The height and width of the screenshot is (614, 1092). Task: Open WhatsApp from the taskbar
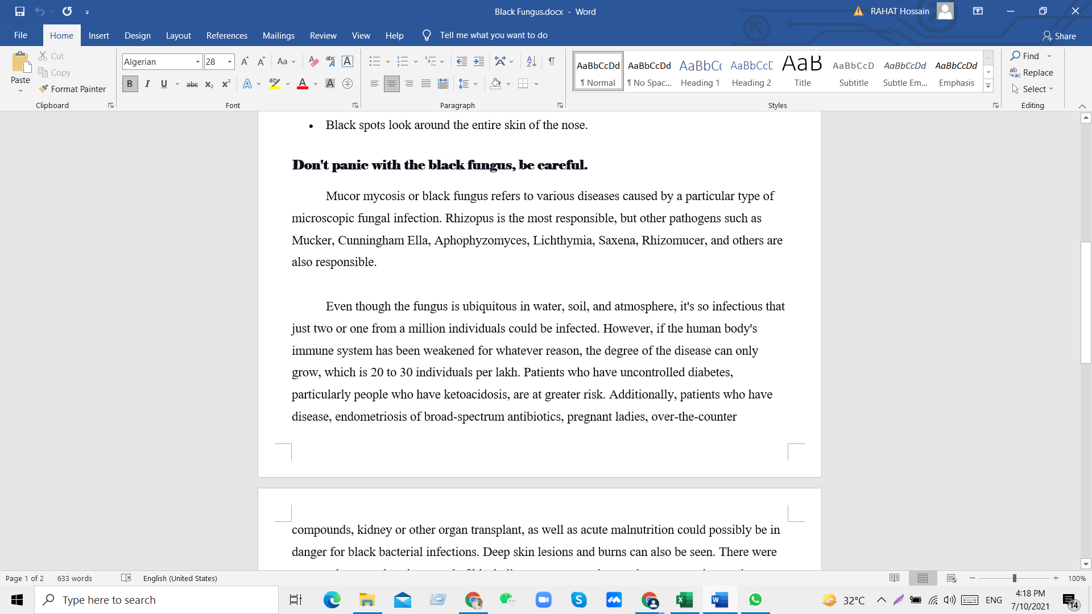755,600
